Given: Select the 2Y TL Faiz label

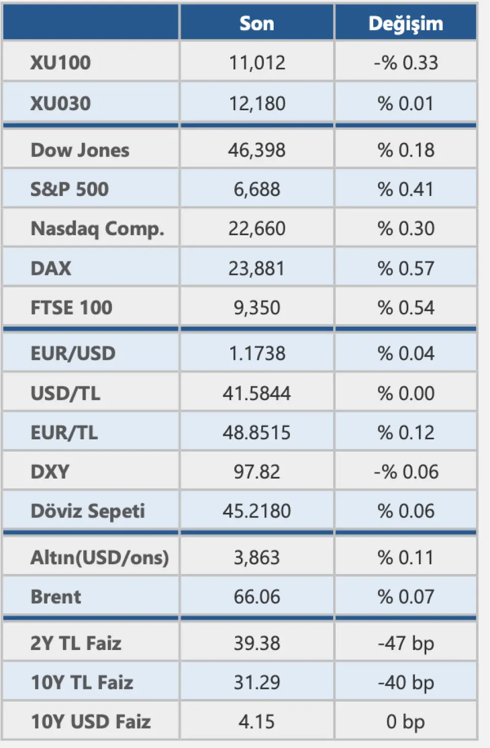Looking at the screenshot, I should [x=76, y=643].
